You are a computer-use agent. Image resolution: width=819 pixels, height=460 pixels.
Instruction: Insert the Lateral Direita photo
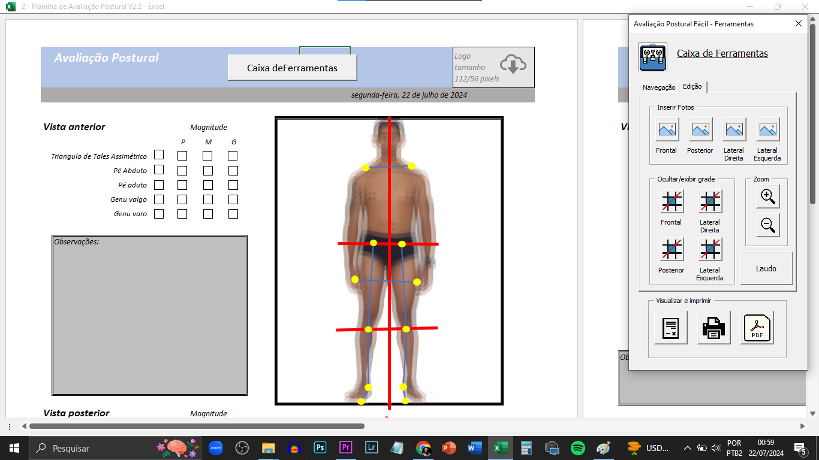734,129
